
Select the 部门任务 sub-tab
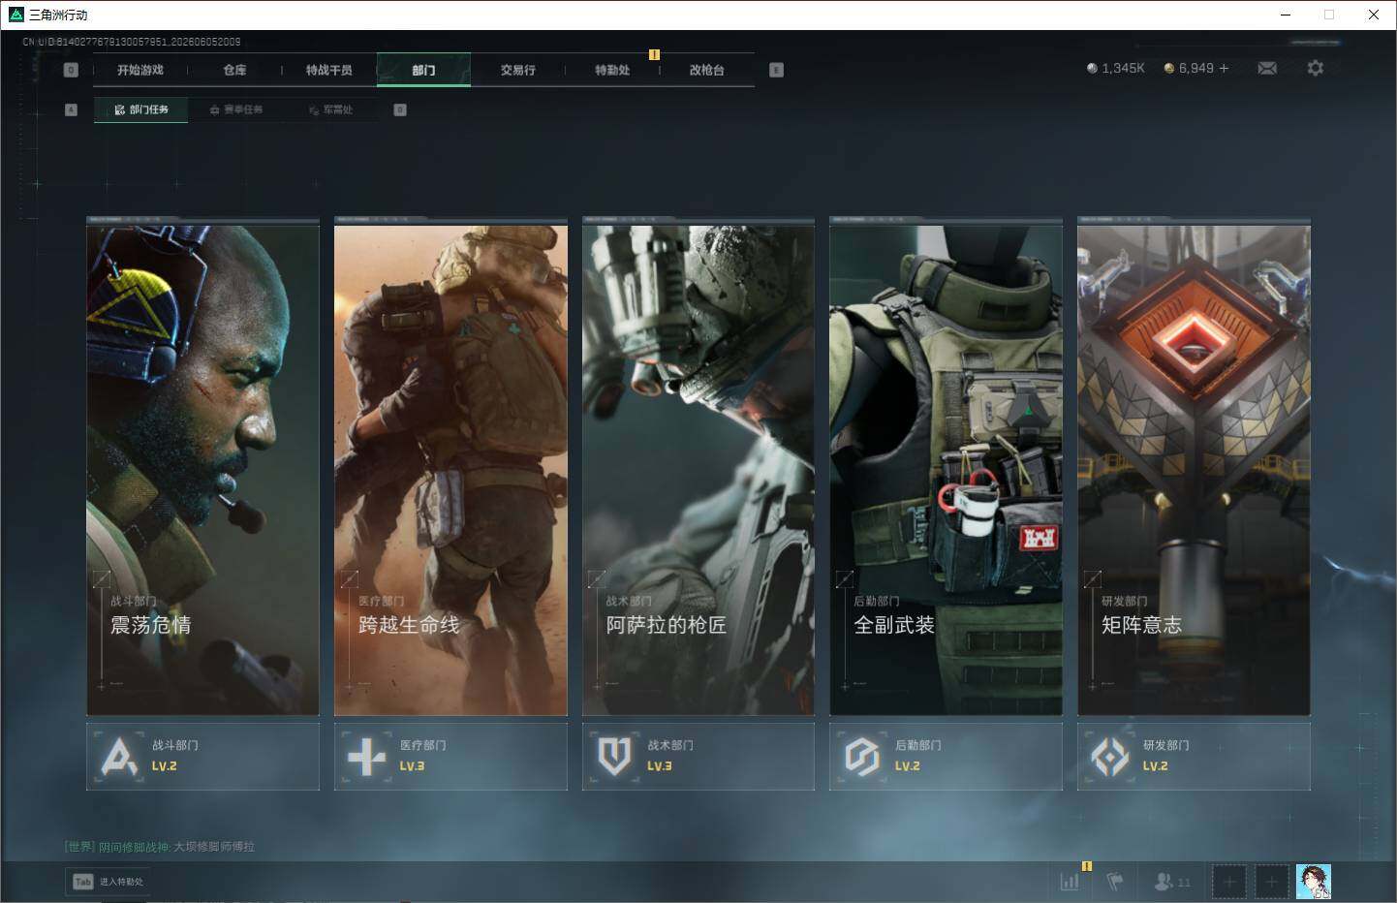pos(141,109)
